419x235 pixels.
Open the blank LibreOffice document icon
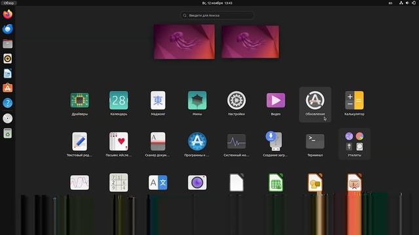[236, 183]
